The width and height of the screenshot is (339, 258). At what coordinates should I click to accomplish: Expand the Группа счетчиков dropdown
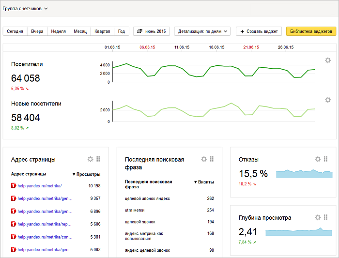[x=25, y=9]
